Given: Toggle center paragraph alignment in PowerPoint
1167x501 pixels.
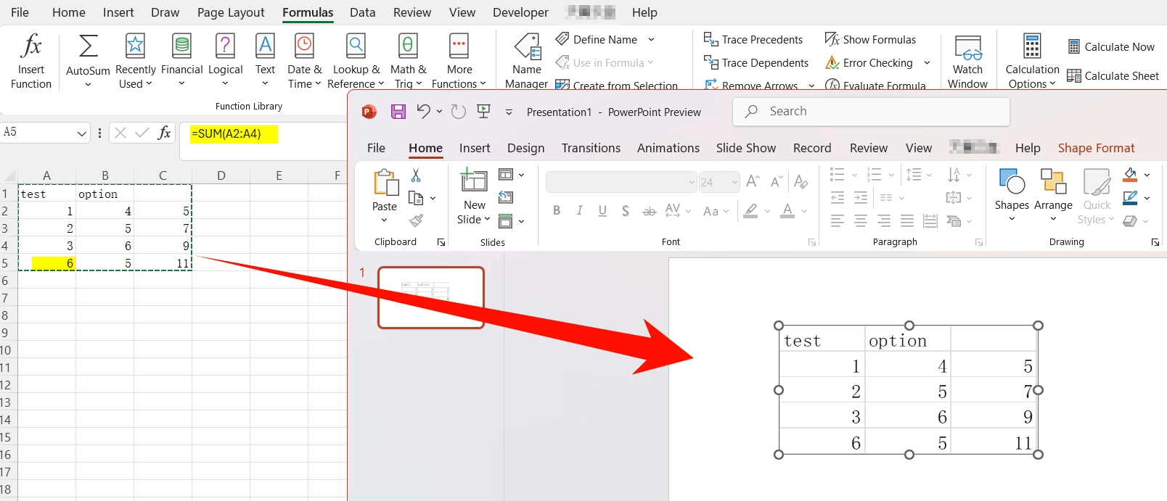Looking at the screenshot, I should [x=861, y=221].
